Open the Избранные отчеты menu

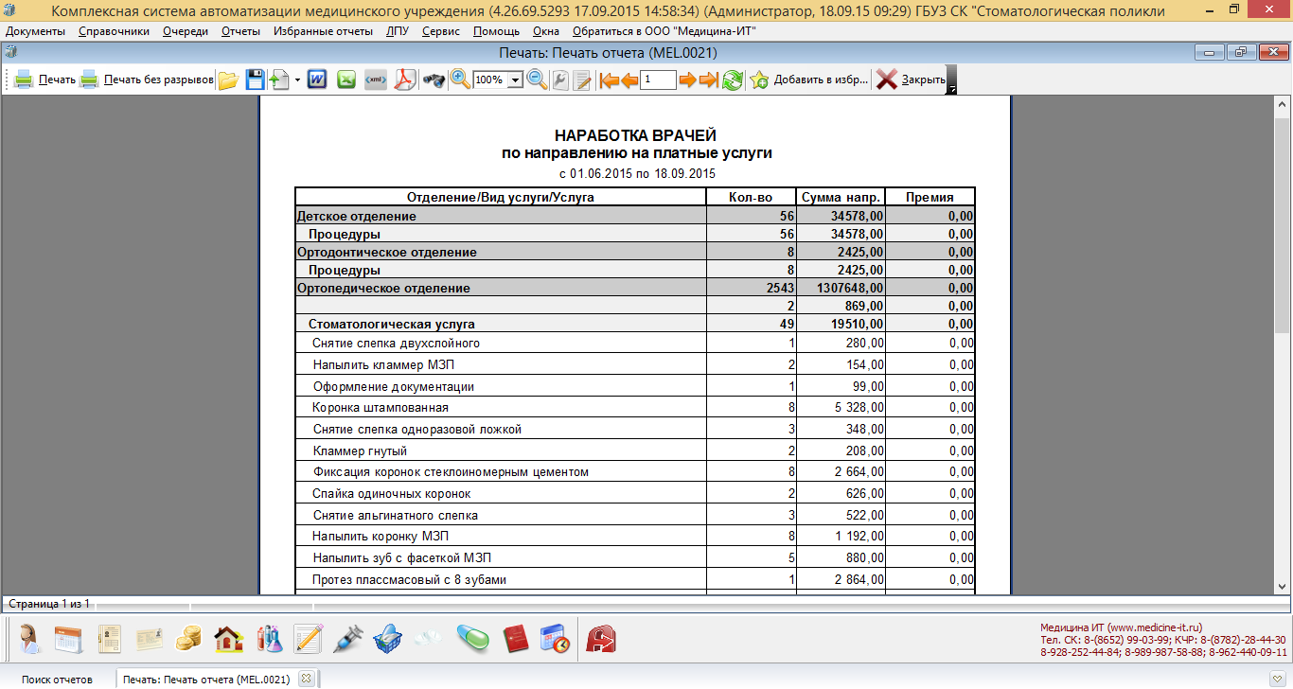click(x=323, y=31)
